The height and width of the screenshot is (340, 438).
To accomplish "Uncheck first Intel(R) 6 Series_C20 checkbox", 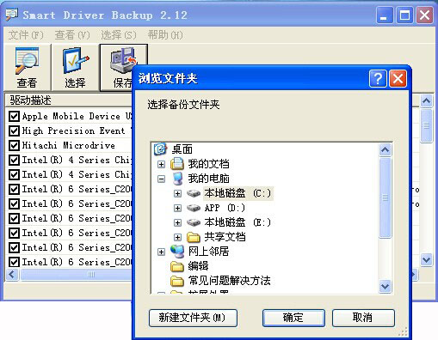I will [x=14, y=189].
